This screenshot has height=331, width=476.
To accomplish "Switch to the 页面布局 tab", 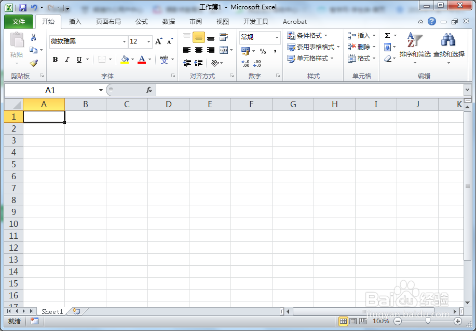I will pos(108,22).
